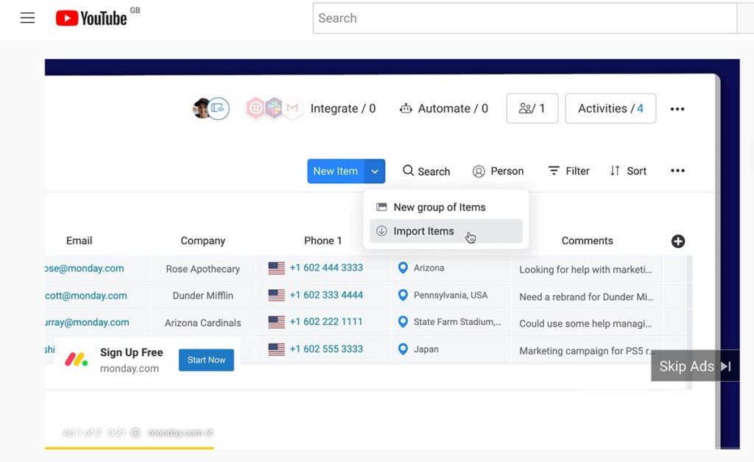Viewport: 754px width, 462px height.
Task: Choose Import Items from the menu
Action: pyautogui.click(x=445, y=231)
